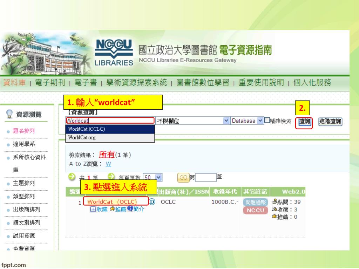359x269 pixels.
Task: Click the green arrow icon before 每頁筆數
Action: point(111,177)
